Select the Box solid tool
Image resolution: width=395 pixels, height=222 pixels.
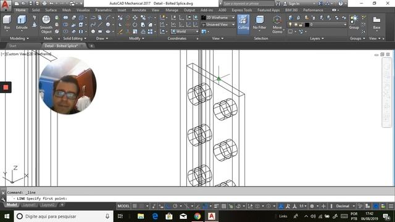click(7, 22)
